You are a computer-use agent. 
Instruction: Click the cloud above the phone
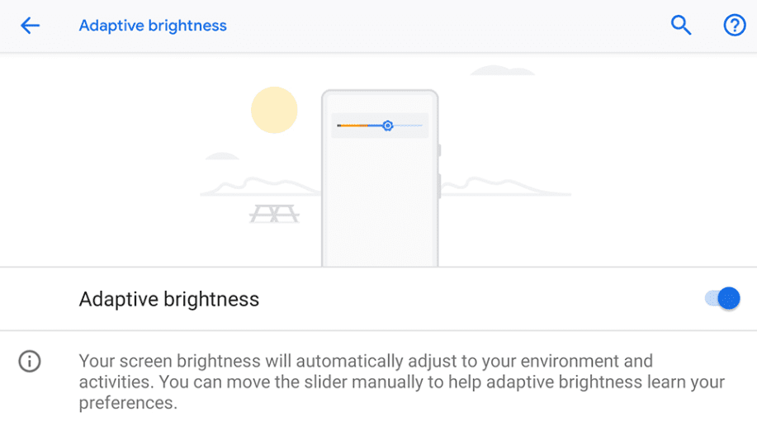tap(503, 70)
